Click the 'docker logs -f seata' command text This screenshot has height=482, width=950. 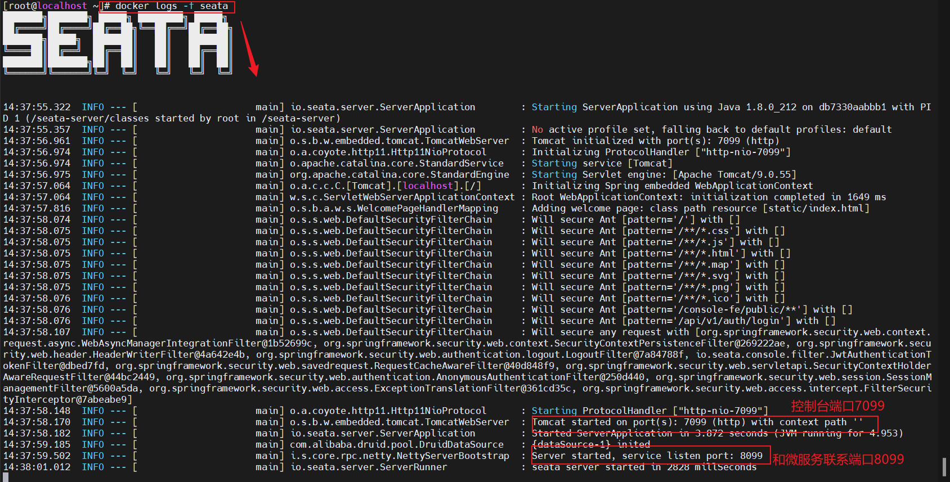point(172,6)
